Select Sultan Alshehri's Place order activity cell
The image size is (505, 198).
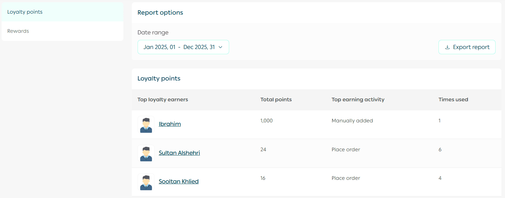[x=346, y=150]
